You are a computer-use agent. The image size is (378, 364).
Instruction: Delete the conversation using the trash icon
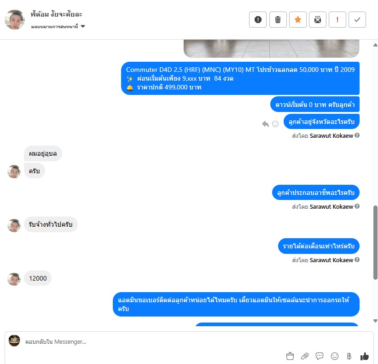click(278, 19)
